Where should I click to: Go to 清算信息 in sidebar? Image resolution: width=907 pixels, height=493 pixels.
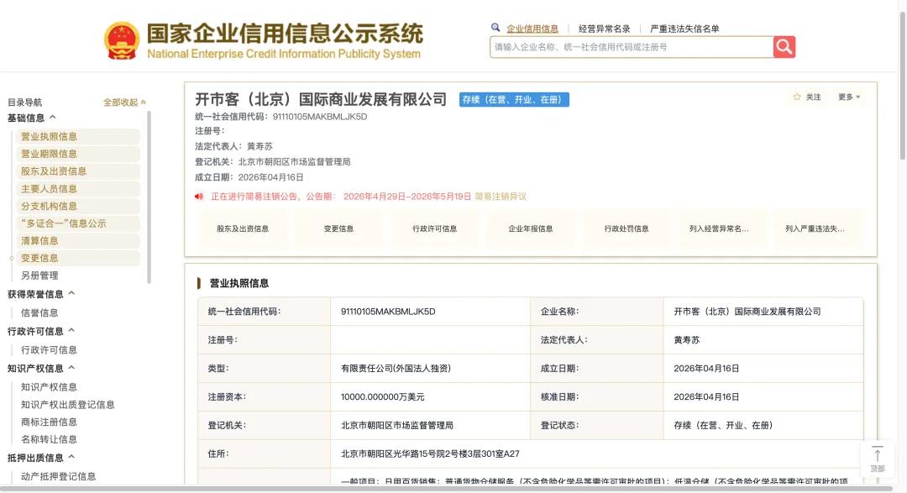[x=76, y=241]
